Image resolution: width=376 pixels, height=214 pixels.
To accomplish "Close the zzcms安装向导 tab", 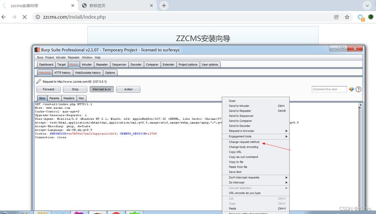I will tap(73, 6).
